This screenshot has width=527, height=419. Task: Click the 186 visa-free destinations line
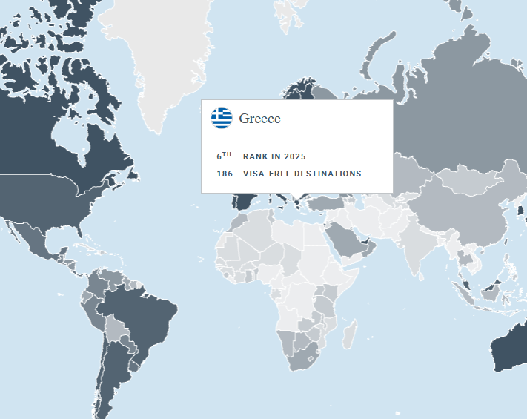click(289, 174)
